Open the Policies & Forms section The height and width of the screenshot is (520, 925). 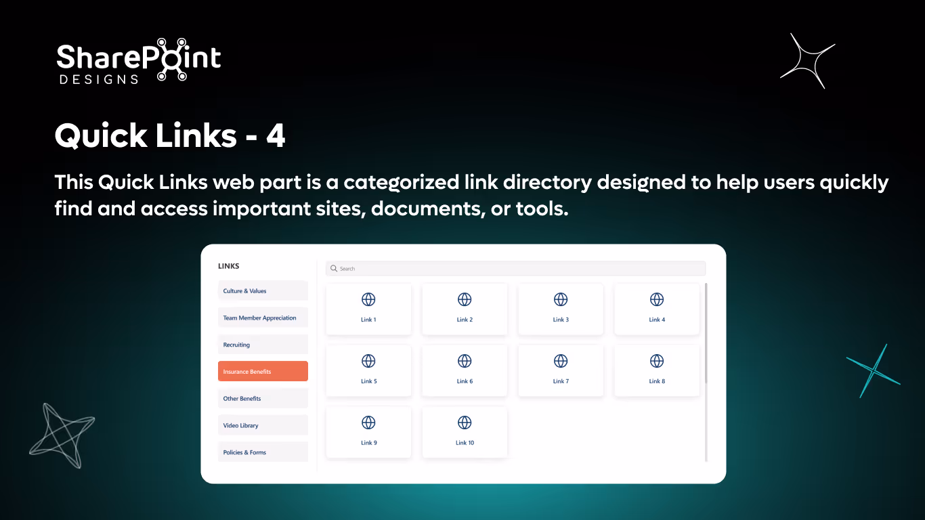tap(263, 452)
